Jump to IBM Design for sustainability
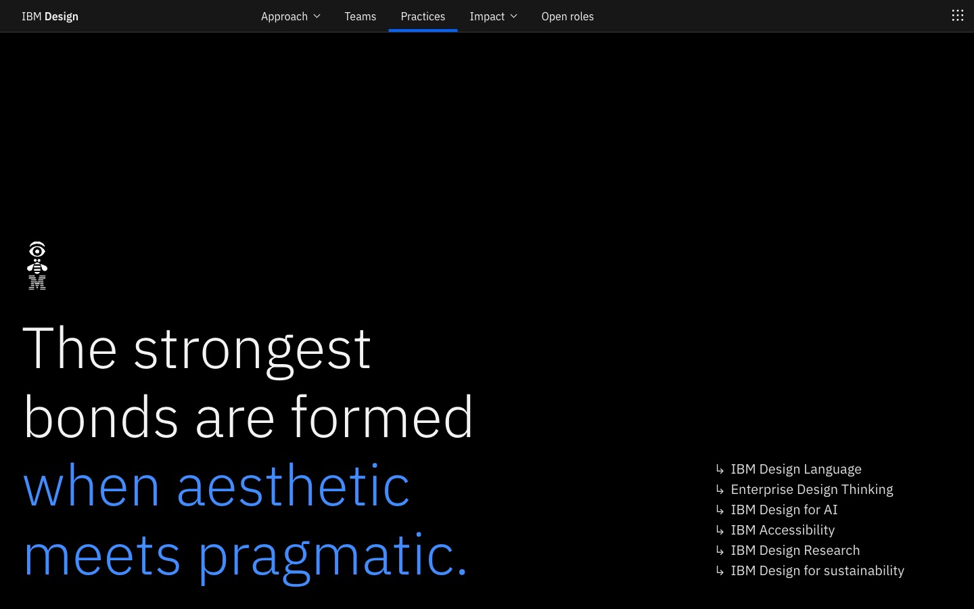The height and width of the screenshot is (609, 974). pyautogui.click(x=817, y=570)
